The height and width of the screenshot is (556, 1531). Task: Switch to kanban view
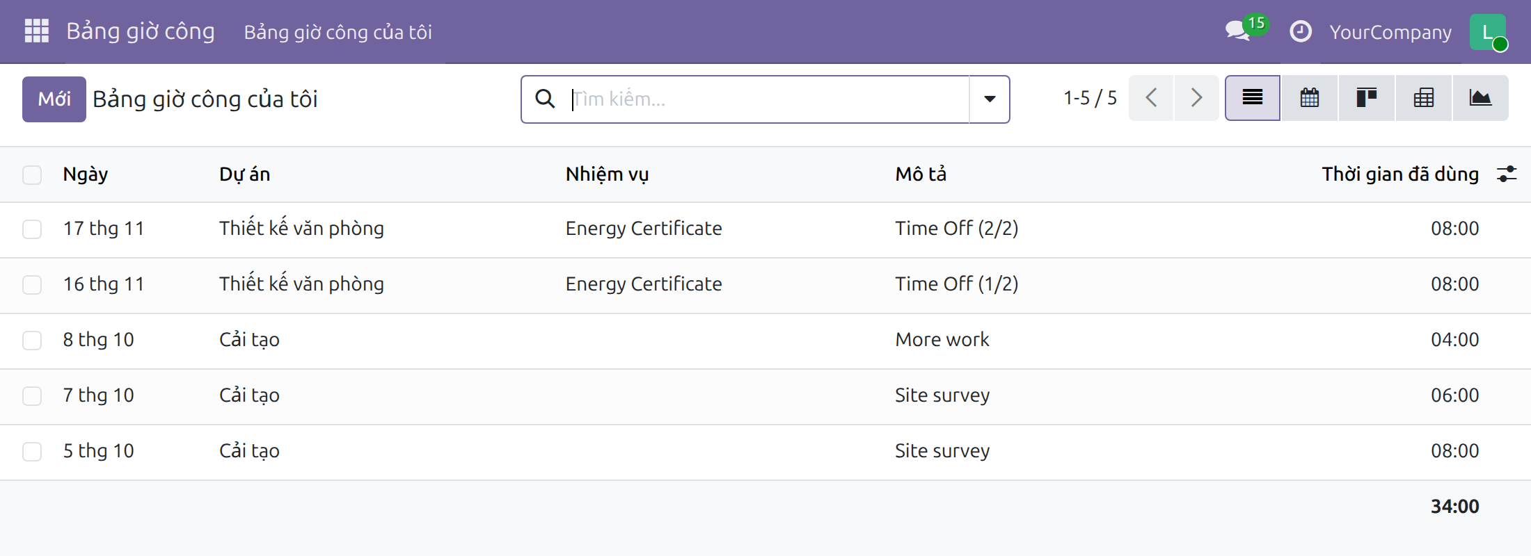click(x=1367, y=98)
